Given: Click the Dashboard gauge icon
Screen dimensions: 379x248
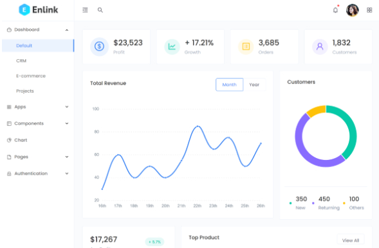Looking at the screenshot, I should (x=9, y=30).
